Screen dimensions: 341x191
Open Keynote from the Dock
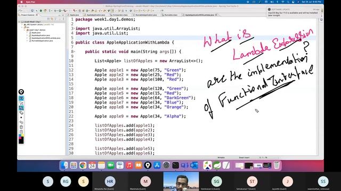[x=120, y=166]
